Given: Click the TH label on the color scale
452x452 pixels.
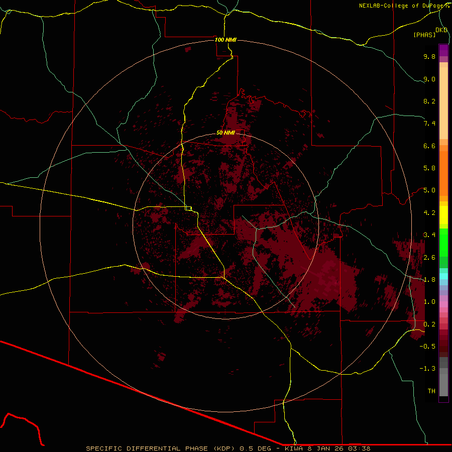Looking at the screenshot, I should (x=431, y=391).
